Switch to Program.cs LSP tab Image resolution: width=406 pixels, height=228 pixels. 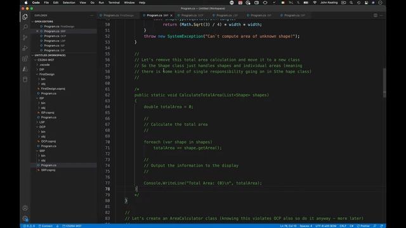227,15
